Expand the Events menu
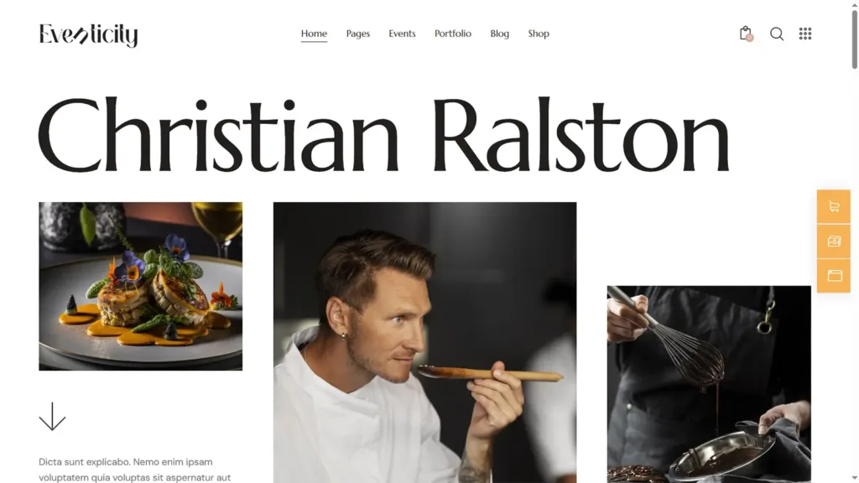The image size is (859, 483). [402, 34]
